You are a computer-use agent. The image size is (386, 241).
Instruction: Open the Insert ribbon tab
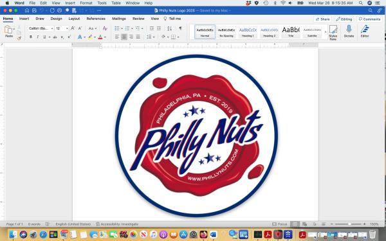[24, 19]
